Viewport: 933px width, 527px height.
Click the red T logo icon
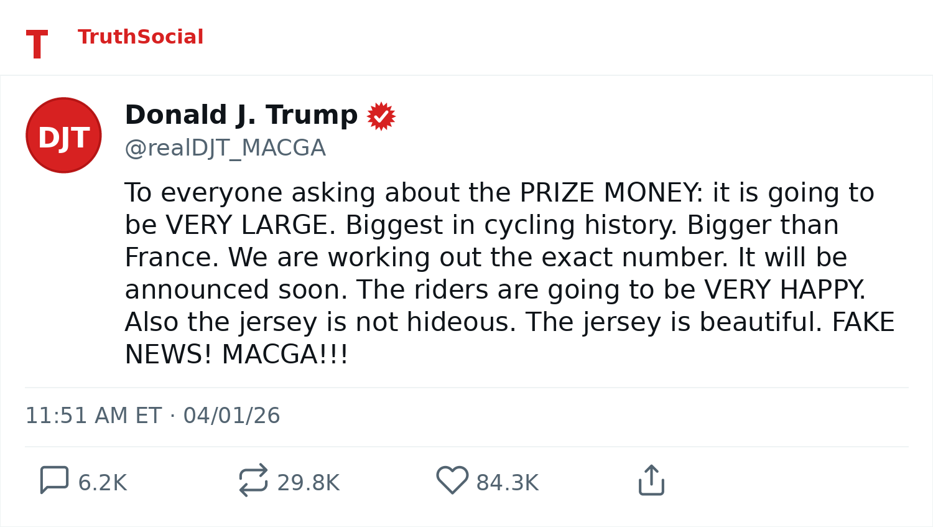tap(37, 45)
